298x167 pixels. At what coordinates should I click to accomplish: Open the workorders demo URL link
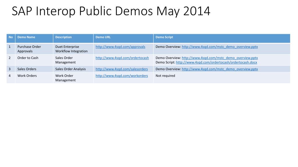(x=122, y=76)
